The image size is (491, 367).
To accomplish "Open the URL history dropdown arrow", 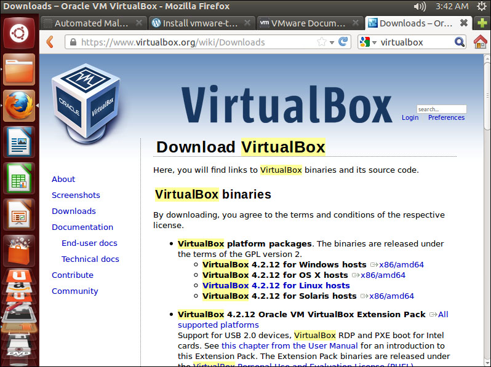I will pyautogui.click(x=332, y=42).
